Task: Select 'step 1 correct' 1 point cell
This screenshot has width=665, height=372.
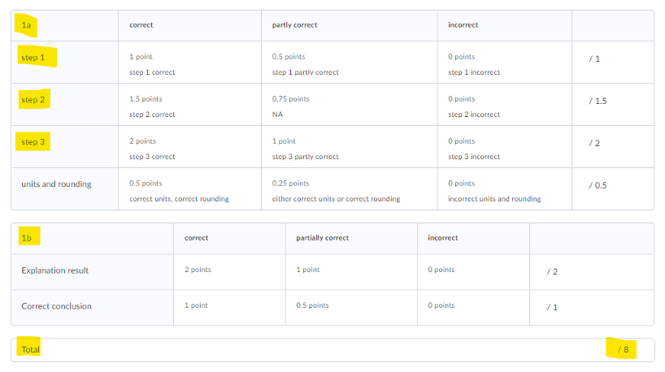Action: (x=189, y=63)
